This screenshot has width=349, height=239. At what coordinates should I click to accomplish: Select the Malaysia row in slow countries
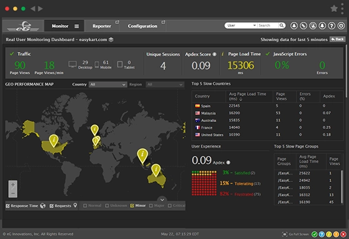point(267,113)
